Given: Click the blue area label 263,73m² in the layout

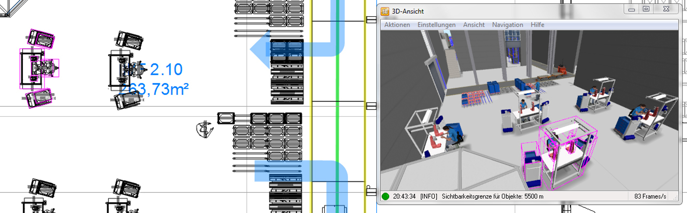Looking at the screenshot, I should point(154,89).
